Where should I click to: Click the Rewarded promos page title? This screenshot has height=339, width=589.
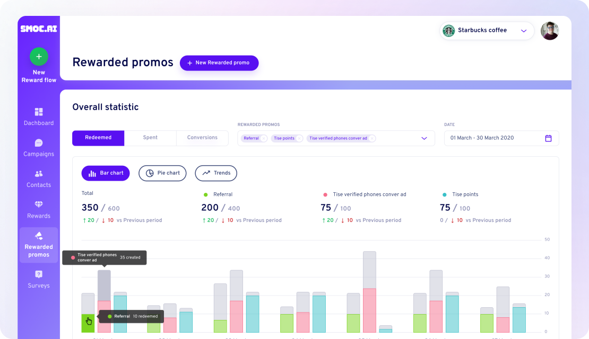(x=123, y=63)
